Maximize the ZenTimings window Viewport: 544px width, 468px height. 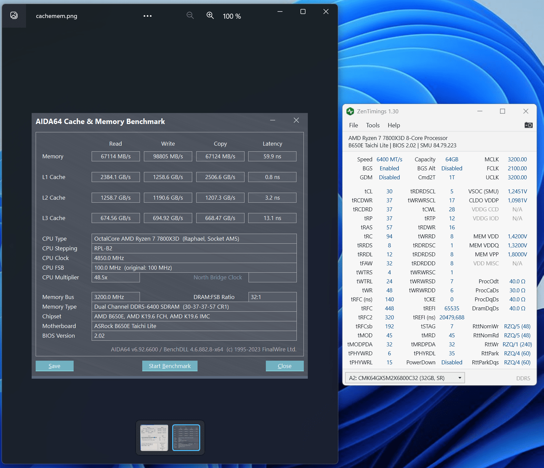point(502,111)
